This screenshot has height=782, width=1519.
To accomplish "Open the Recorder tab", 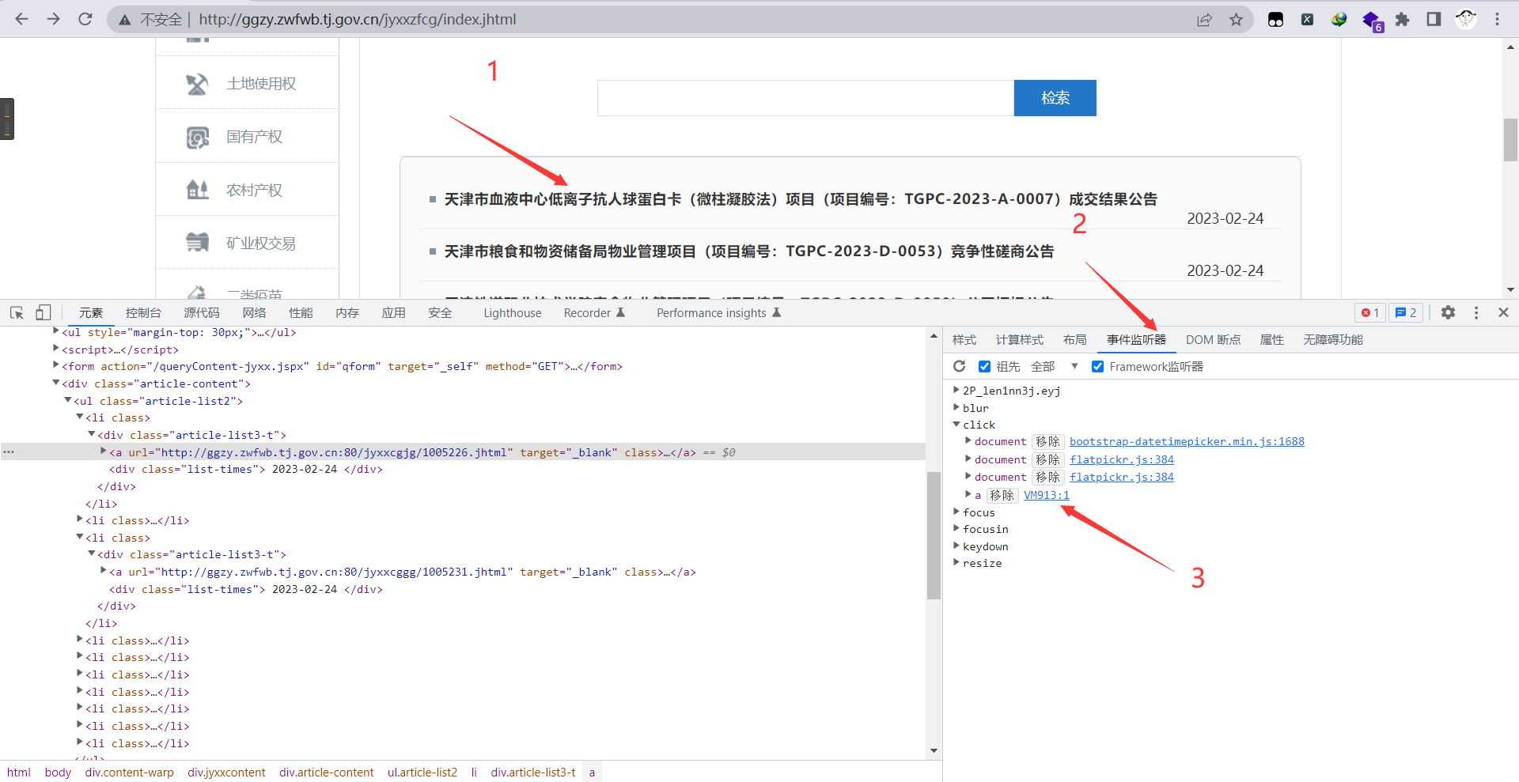I will (594, 313).
